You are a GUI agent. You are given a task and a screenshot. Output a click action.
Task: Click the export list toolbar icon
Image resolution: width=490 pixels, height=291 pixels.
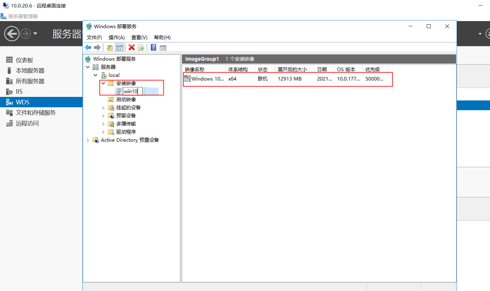click(x=141, y=48)
